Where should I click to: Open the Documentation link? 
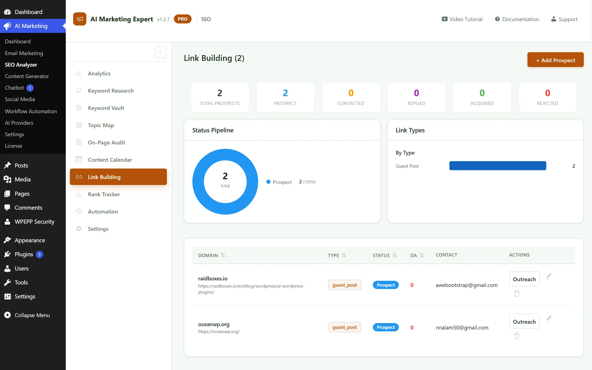pos(517,19)
